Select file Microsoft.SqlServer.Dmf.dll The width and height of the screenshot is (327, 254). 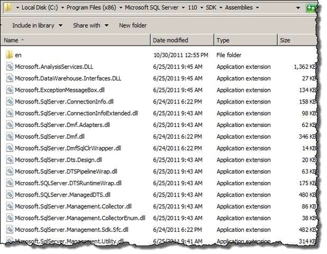tap(50, 136)
